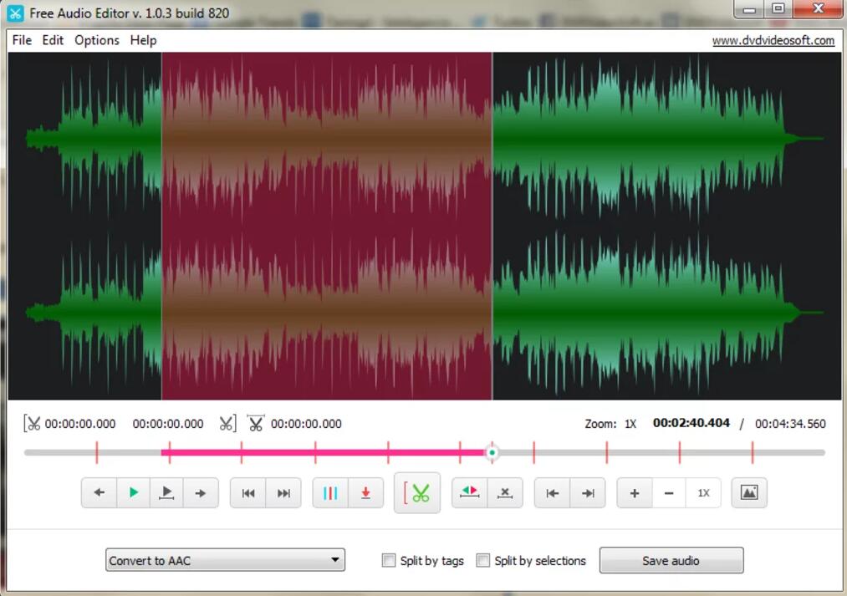Toggle the Split by selections checkbox
Screen dimensions: 847x596
pyautogui.click(x=482, y=561)
